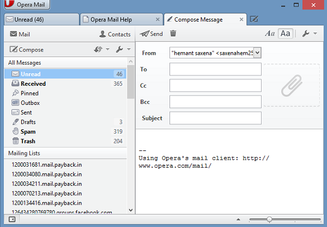Select the Compose Message tab
The width and height of the screenshot is (327, 227).
coord(205,20)
